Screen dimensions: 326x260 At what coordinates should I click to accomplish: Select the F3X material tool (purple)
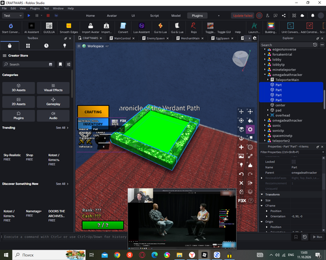(x=250, y=129)
